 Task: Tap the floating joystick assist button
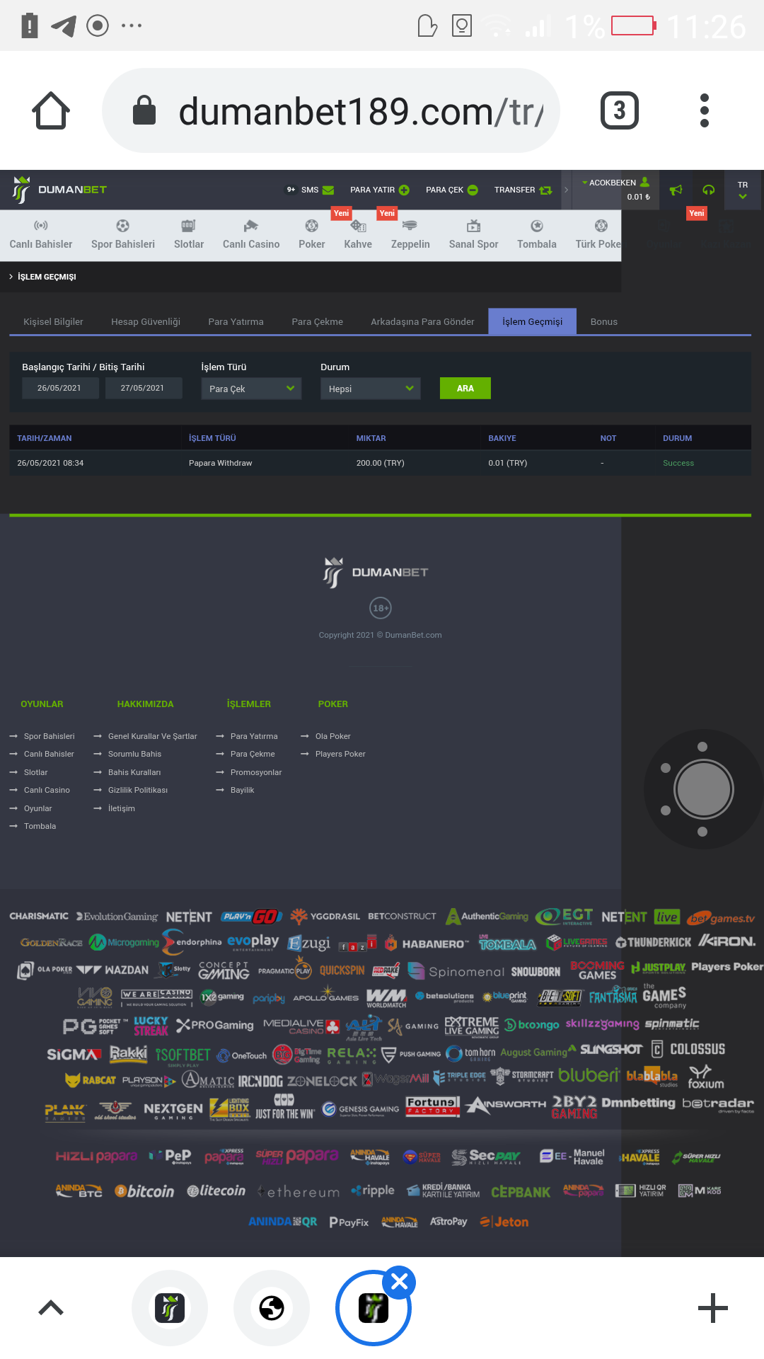coord(703,789)
